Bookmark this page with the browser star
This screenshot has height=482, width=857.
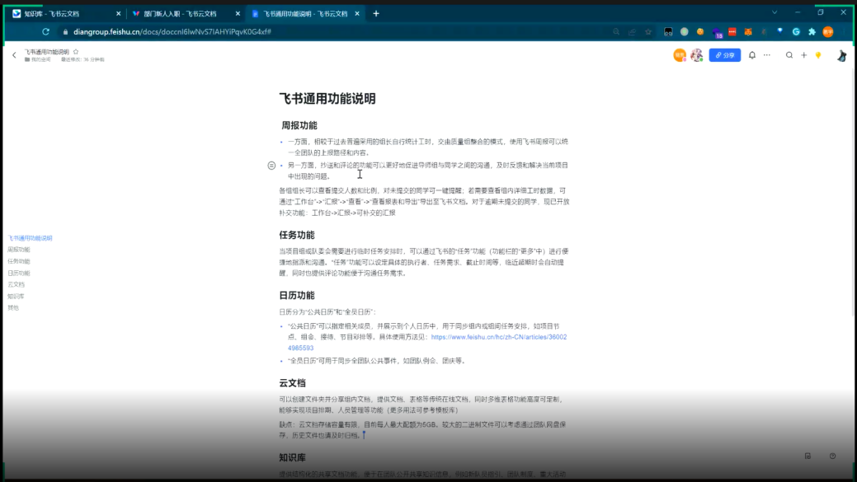coord(648,32)
